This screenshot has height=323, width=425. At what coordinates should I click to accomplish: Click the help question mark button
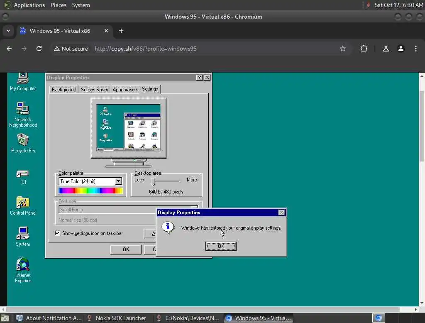click(x=200, y=77)
